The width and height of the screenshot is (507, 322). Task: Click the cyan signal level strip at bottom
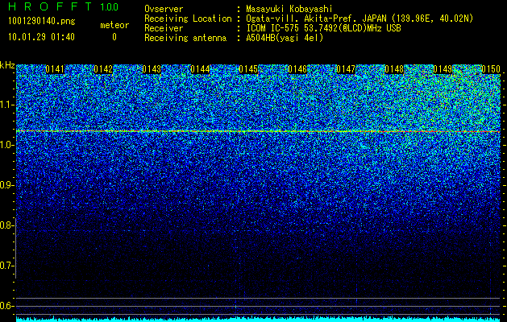pos(258,320)
